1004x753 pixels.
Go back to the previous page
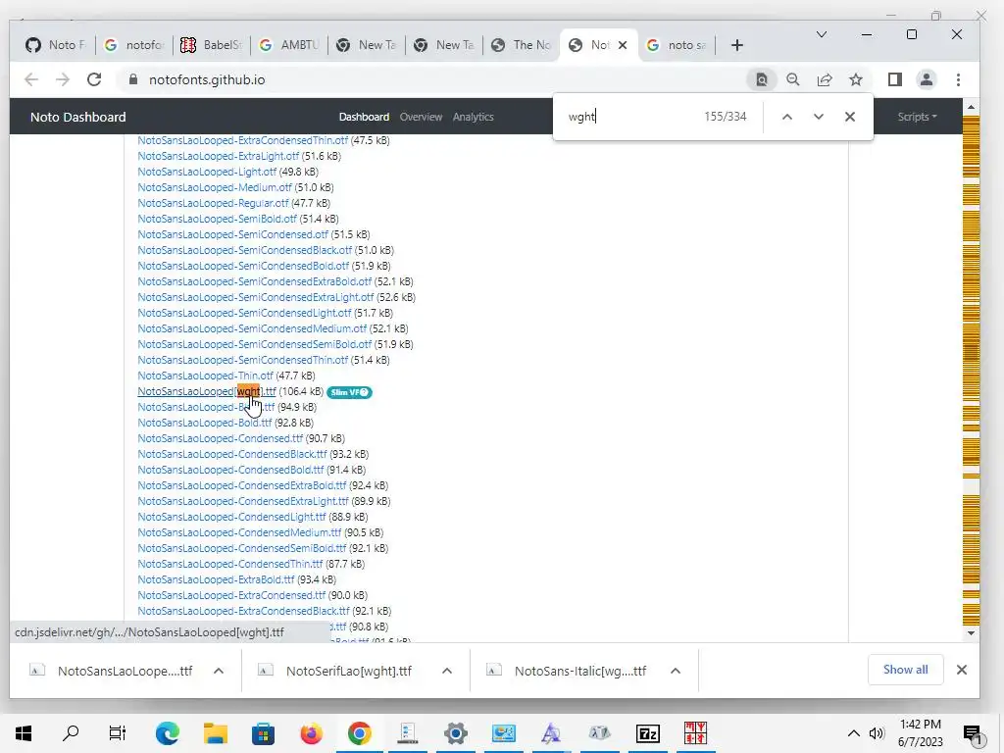[x=30, y=79]
